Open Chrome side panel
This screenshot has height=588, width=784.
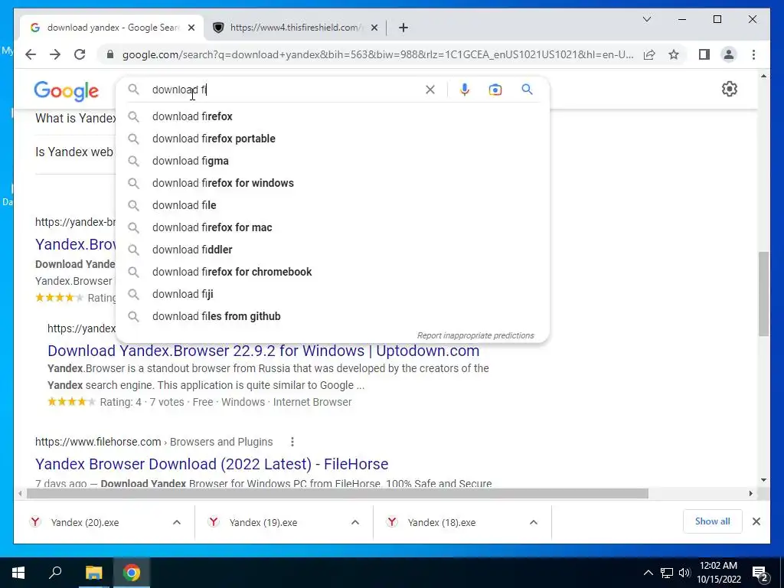(x=704, y=54)
